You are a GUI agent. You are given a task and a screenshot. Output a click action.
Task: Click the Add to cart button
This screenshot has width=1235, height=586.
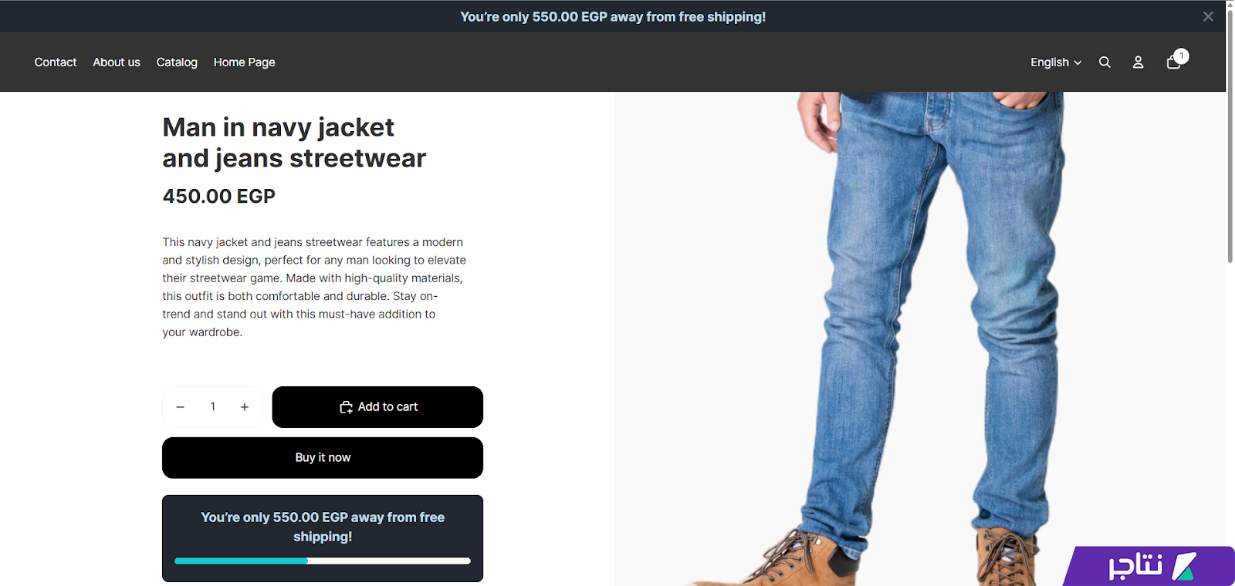click(377, 407)
